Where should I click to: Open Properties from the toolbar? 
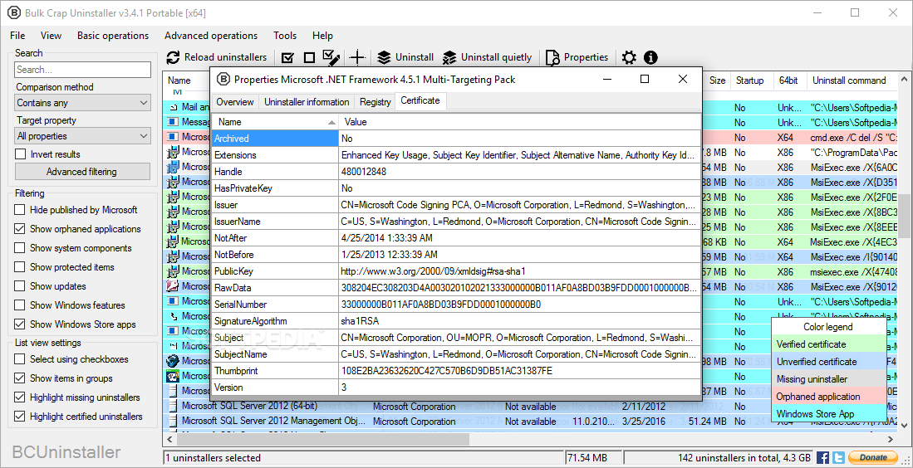[x=577, y=57]
